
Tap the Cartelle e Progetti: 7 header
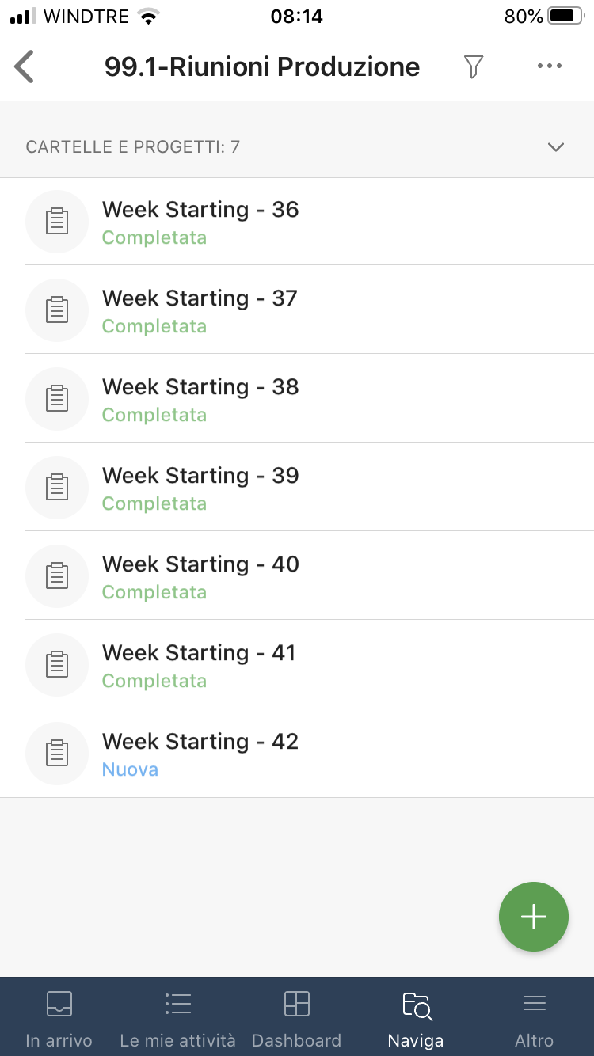[x=133, y=147]
